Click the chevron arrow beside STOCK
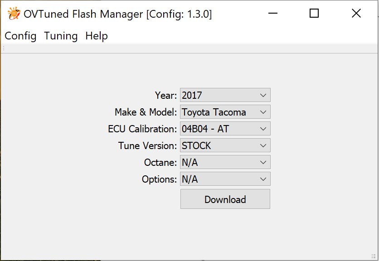 pyautogui.click(x=263, y=146)
